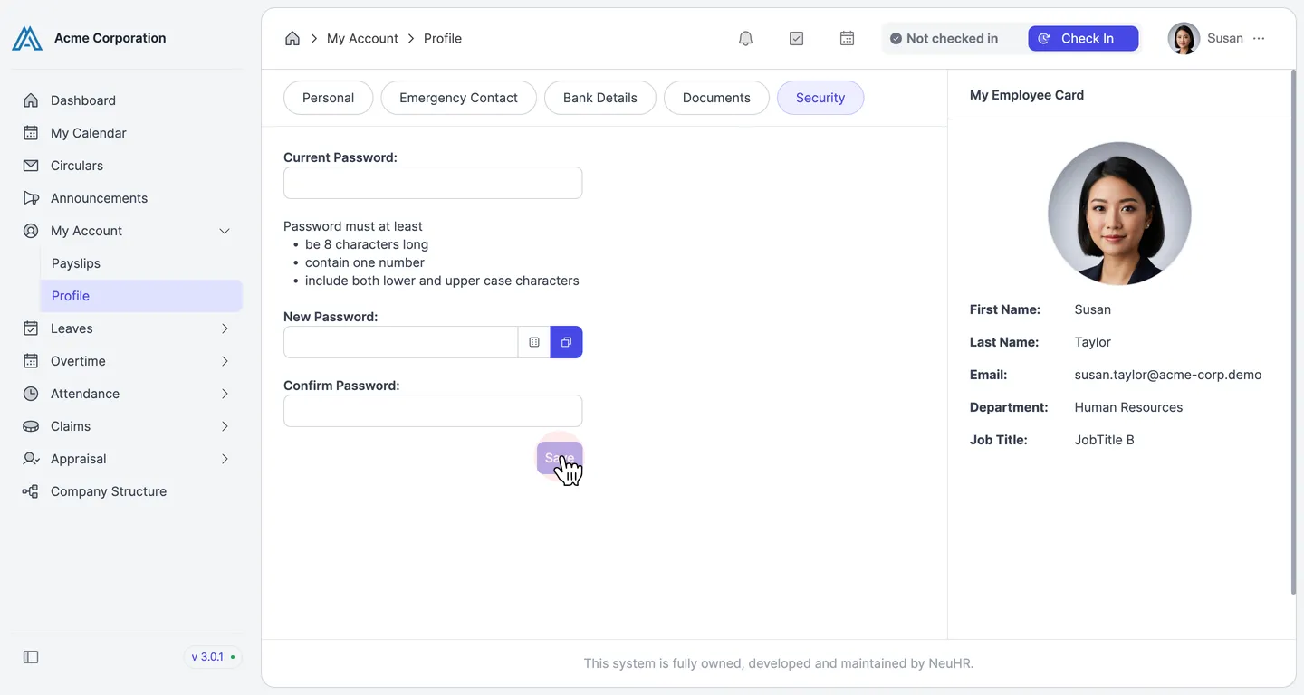
Task: Expand the Attendance submenu chevron
Action: tap(225, 394)
